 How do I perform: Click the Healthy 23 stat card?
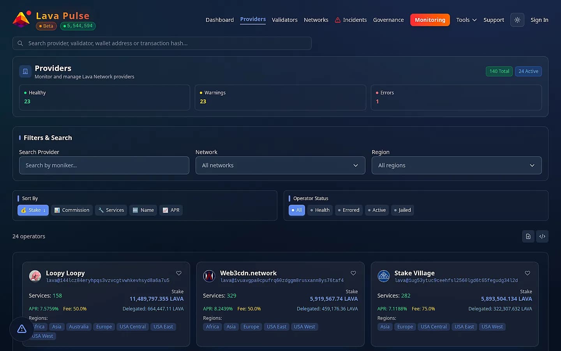(104, 97)
